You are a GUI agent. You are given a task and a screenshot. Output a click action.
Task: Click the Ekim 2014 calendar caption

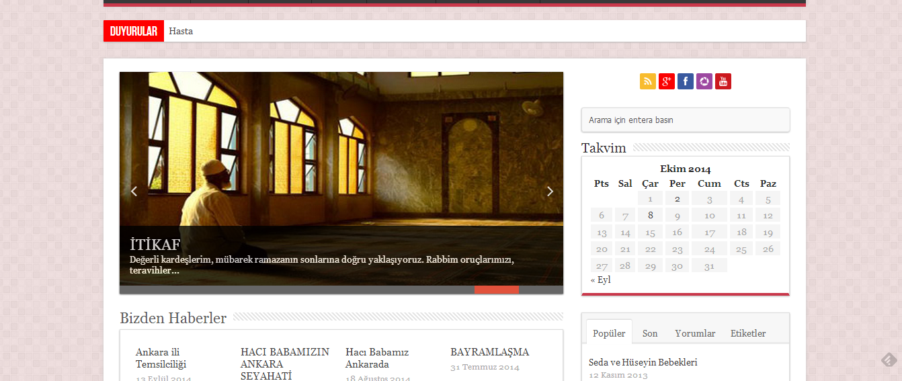(685, 169)
